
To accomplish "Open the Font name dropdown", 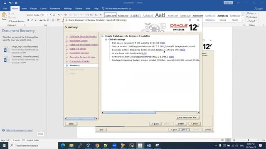I will coord(40,15).
